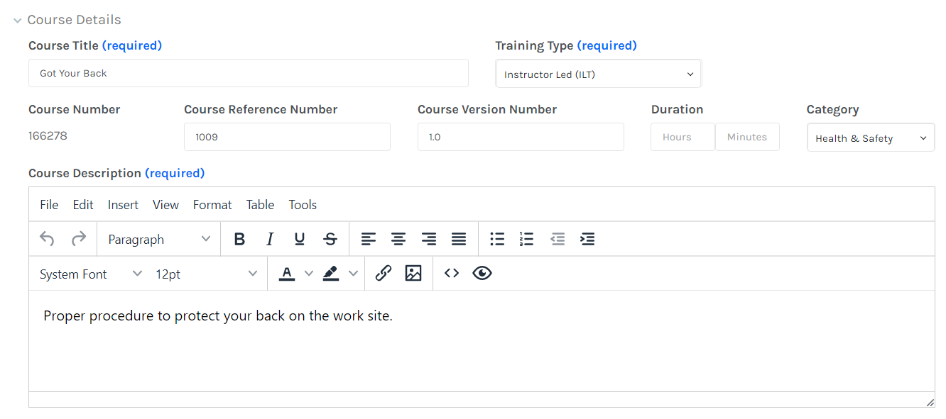Open the Edit menu

coord(83,204)
